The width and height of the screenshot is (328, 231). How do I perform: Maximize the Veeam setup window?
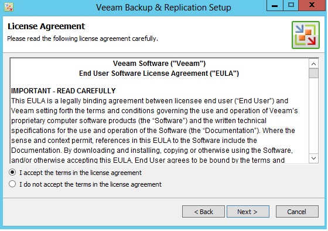[x=291, y=5]
